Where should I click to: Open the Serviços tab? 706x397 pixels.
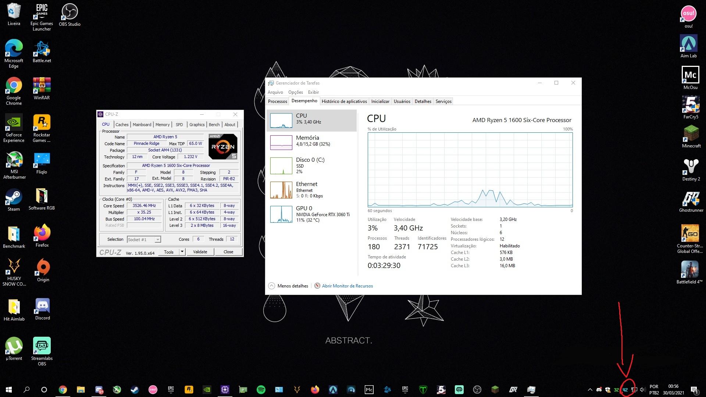[x=443, y=101]
